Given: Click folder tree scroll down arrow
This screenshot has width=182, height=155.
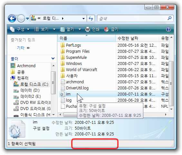Looking at the screenshot, I should (53, 115).
